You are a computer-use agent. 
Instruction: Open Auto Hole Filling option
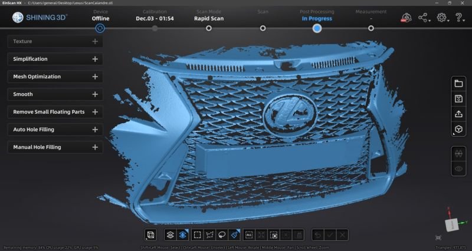55,130
